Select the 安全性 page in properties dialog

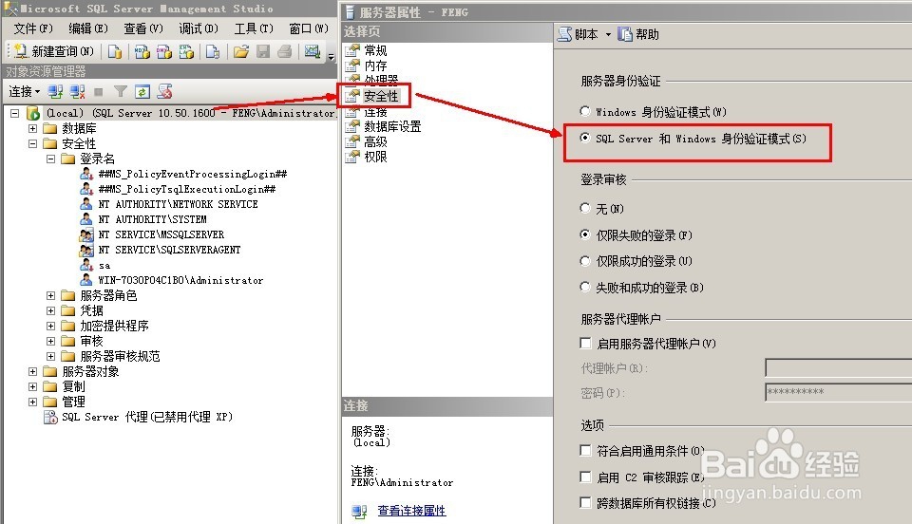pos(381,96)
